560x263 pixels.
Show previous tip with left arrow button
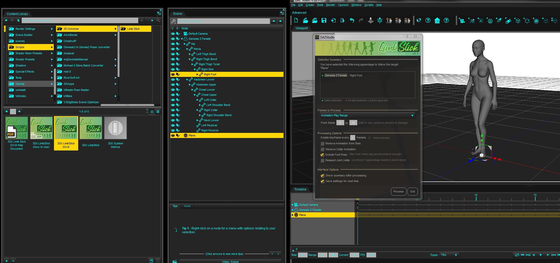click(272, 254)
